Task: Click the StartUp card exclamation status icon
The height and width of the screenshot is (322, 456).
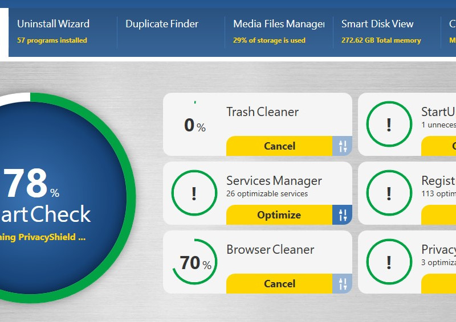Action: (389, 124)
